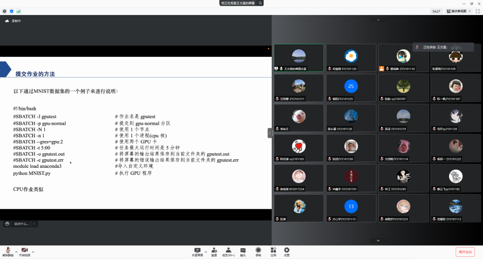Expand audio options arrow beside microphone
This screenshot has height=259, width=483.
pos(16,252)
